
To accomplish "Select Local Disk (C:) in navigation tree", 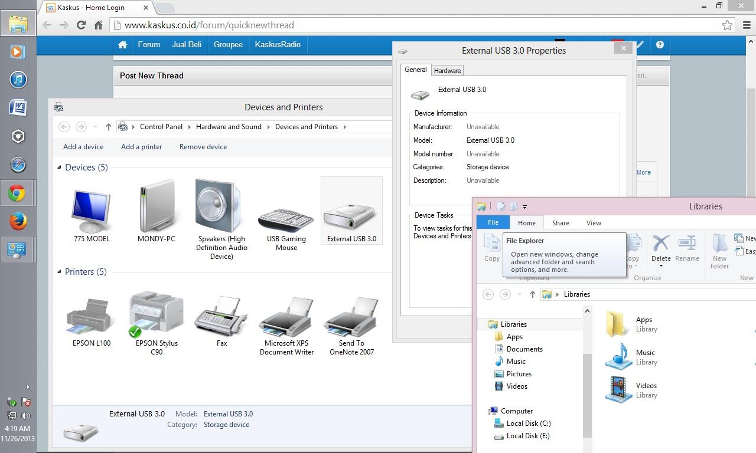I will 528,424.
